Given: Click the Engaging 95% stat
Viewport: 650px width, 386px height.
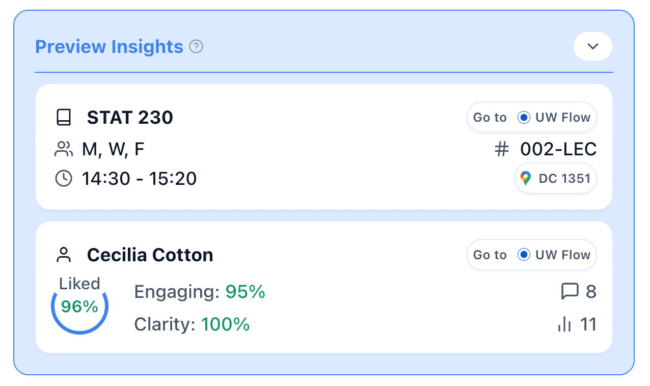Looking at the screenshot, I should point(200,292).
